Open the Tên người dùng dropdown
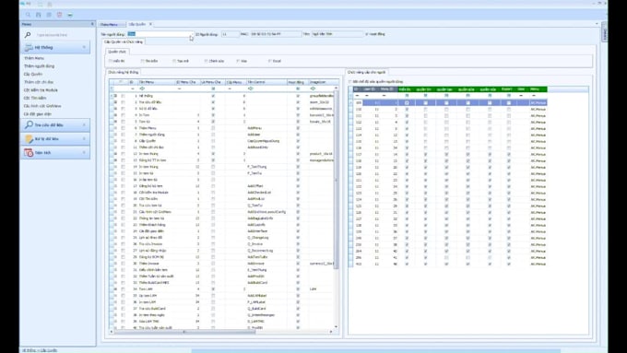Image resolution: width=627 pixels, height=353 pixels. pyautogui.click(x=192, y=34)
